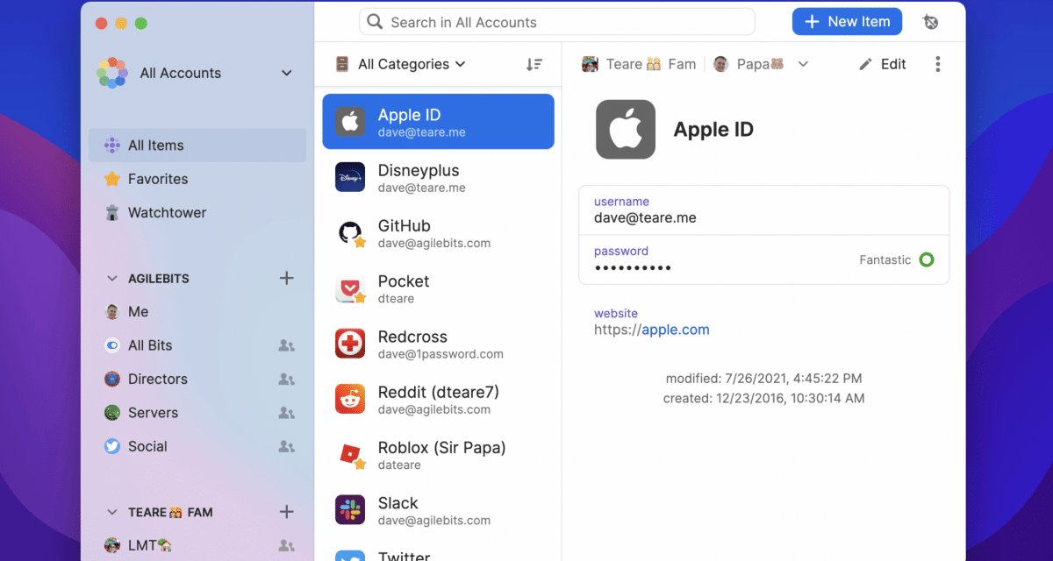The width and height of the screenshot is (1053, 561).
Task: Open Watchtower in sidebar
Action: [197, 212]
